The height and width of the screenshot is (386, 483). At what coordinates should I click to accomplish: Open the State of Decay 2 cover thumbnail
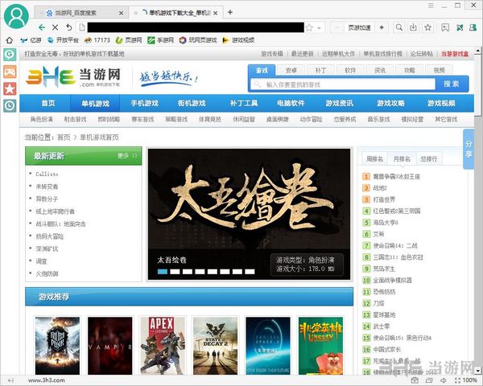(215, 346)
